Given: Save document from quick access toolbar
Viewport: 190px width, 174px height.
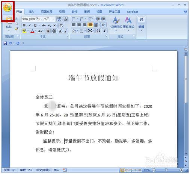Looking at the screenshot, I should point(5,43).
